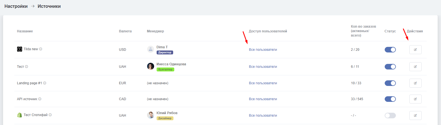Toggle status switch for API источник

[x=390, y=99]
